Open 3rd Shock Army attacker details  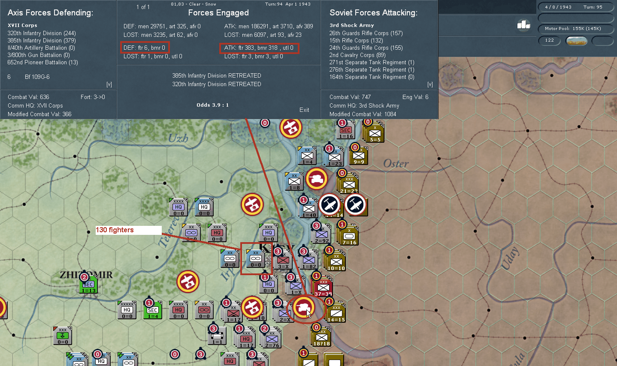pos(351,25)
